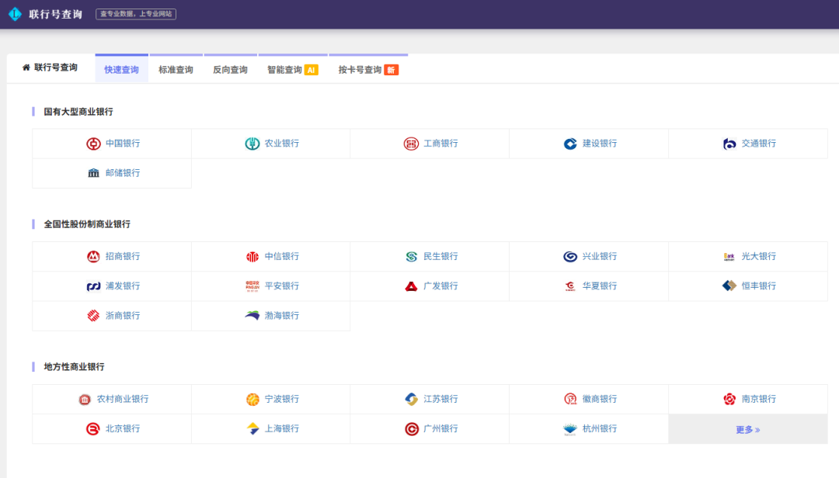Image resolution: width=839 pixels, height=478 pixels.
Task: Open the 工商银行 text link
Action: tap(440, 144)
